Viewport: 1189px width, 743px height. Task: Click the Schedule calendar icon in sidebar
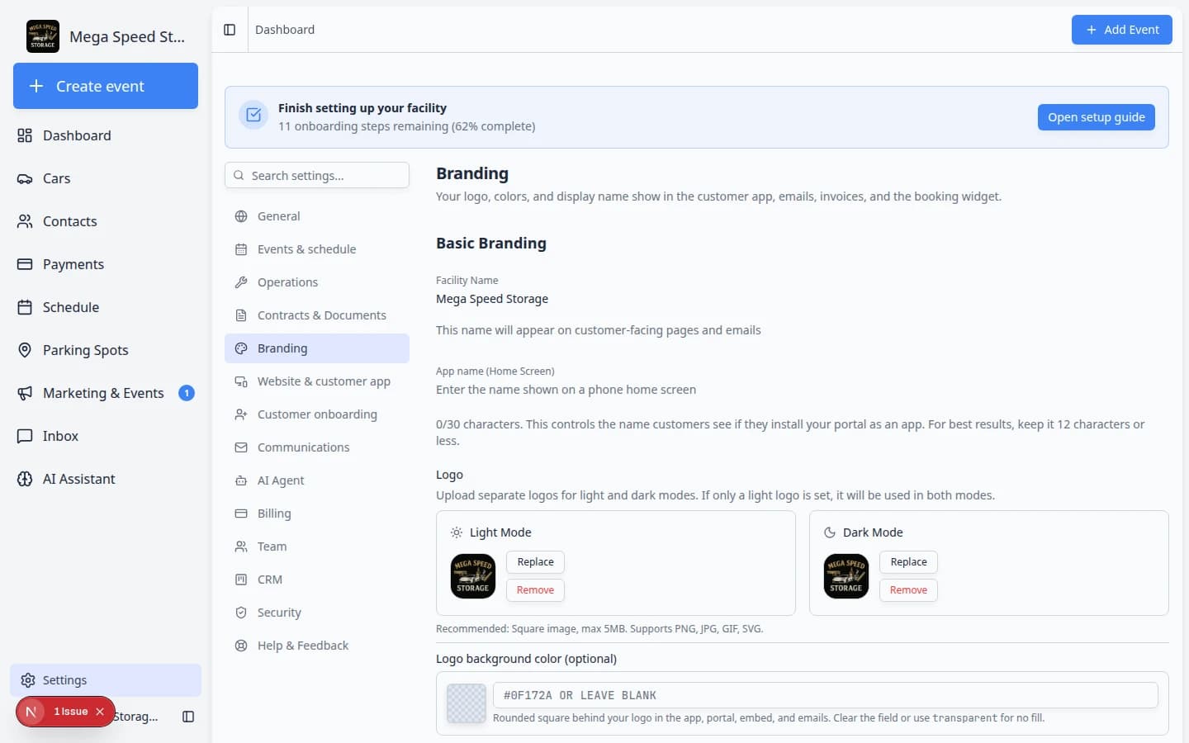25,307
